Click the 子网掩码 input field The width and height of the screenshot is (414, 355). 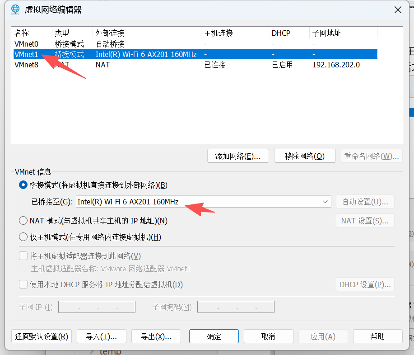point(236,307)
